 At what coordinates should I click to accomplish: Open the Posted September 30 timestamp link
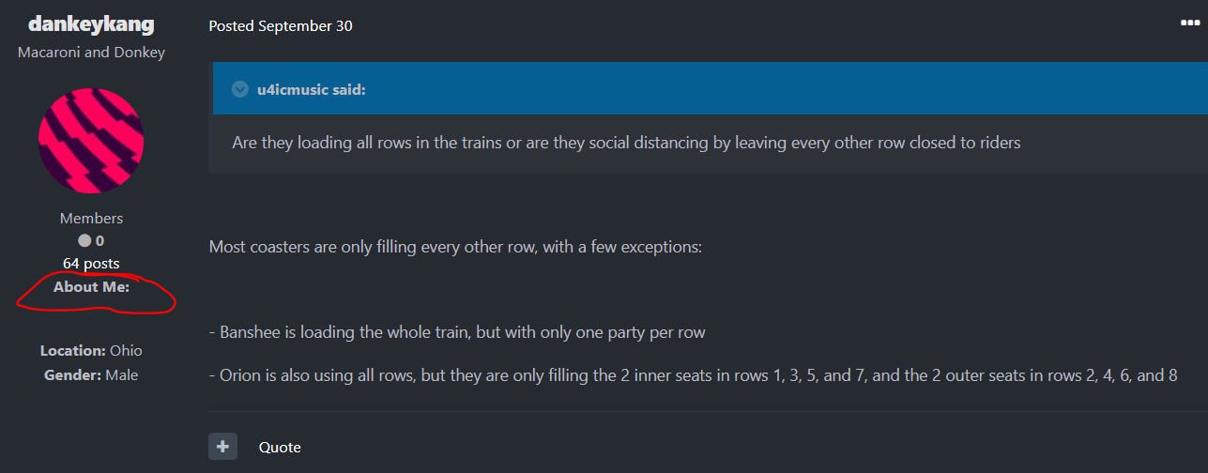click(281, 25)
